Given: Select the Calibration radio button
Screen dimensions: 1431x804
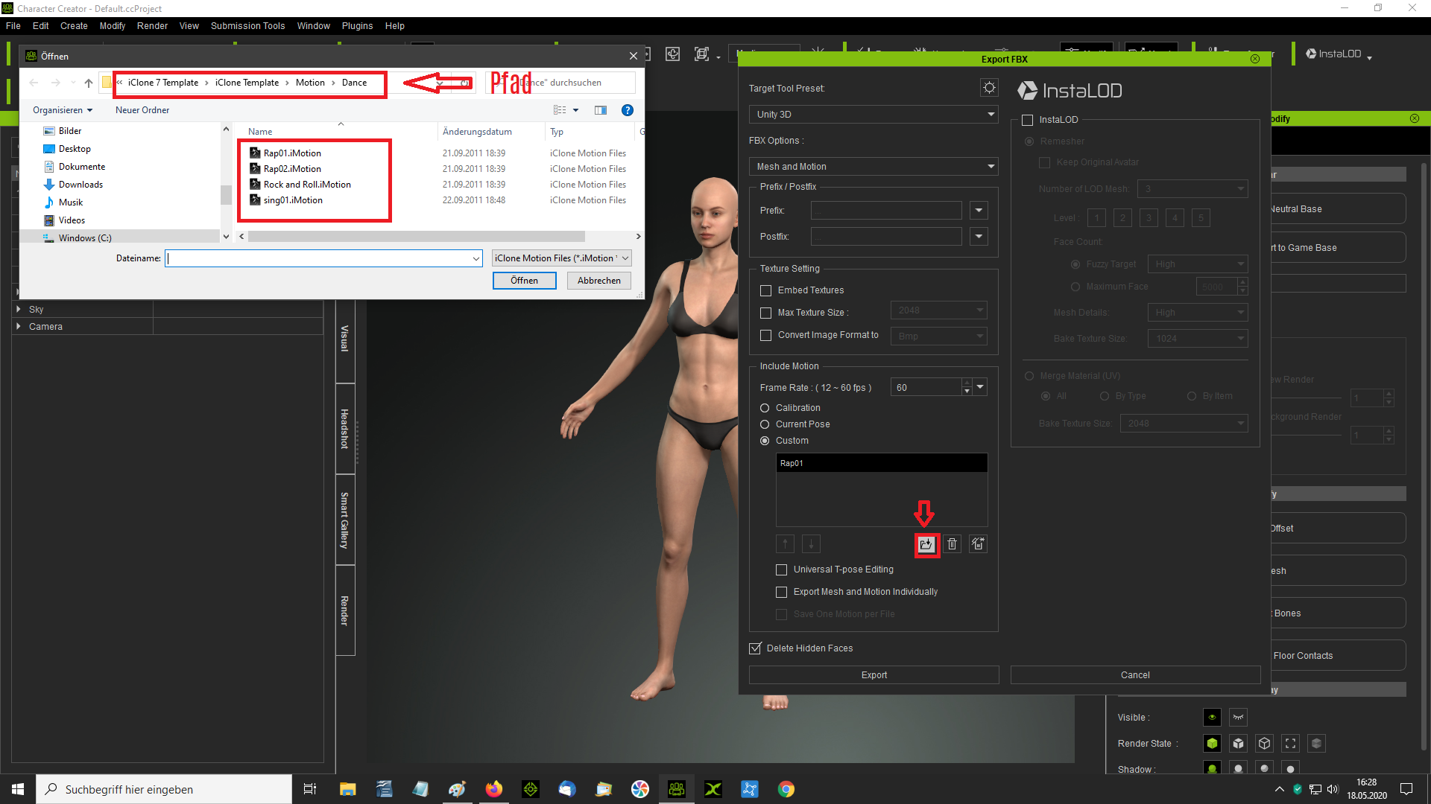Looking at the screenshot, I should 765,408.
